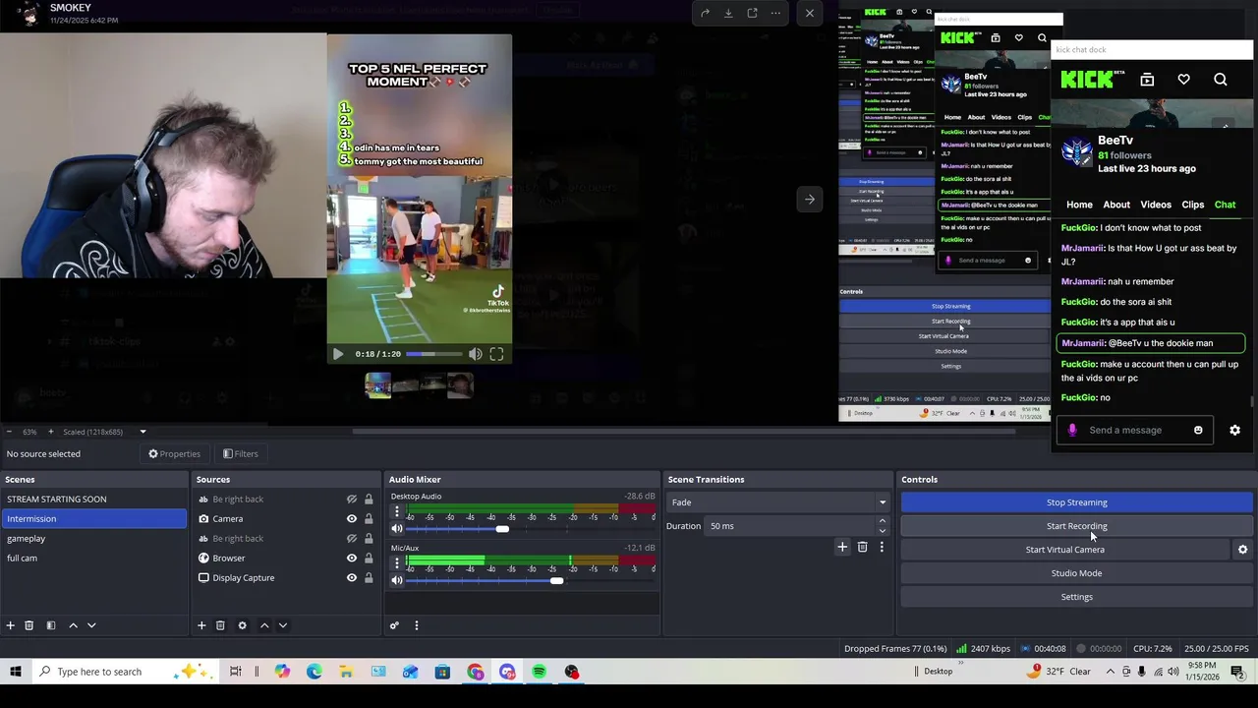Mute Desktop Audio speaker icon
Image resolution: width=1258 pixels, height=708 pixels.
[397, 529]
